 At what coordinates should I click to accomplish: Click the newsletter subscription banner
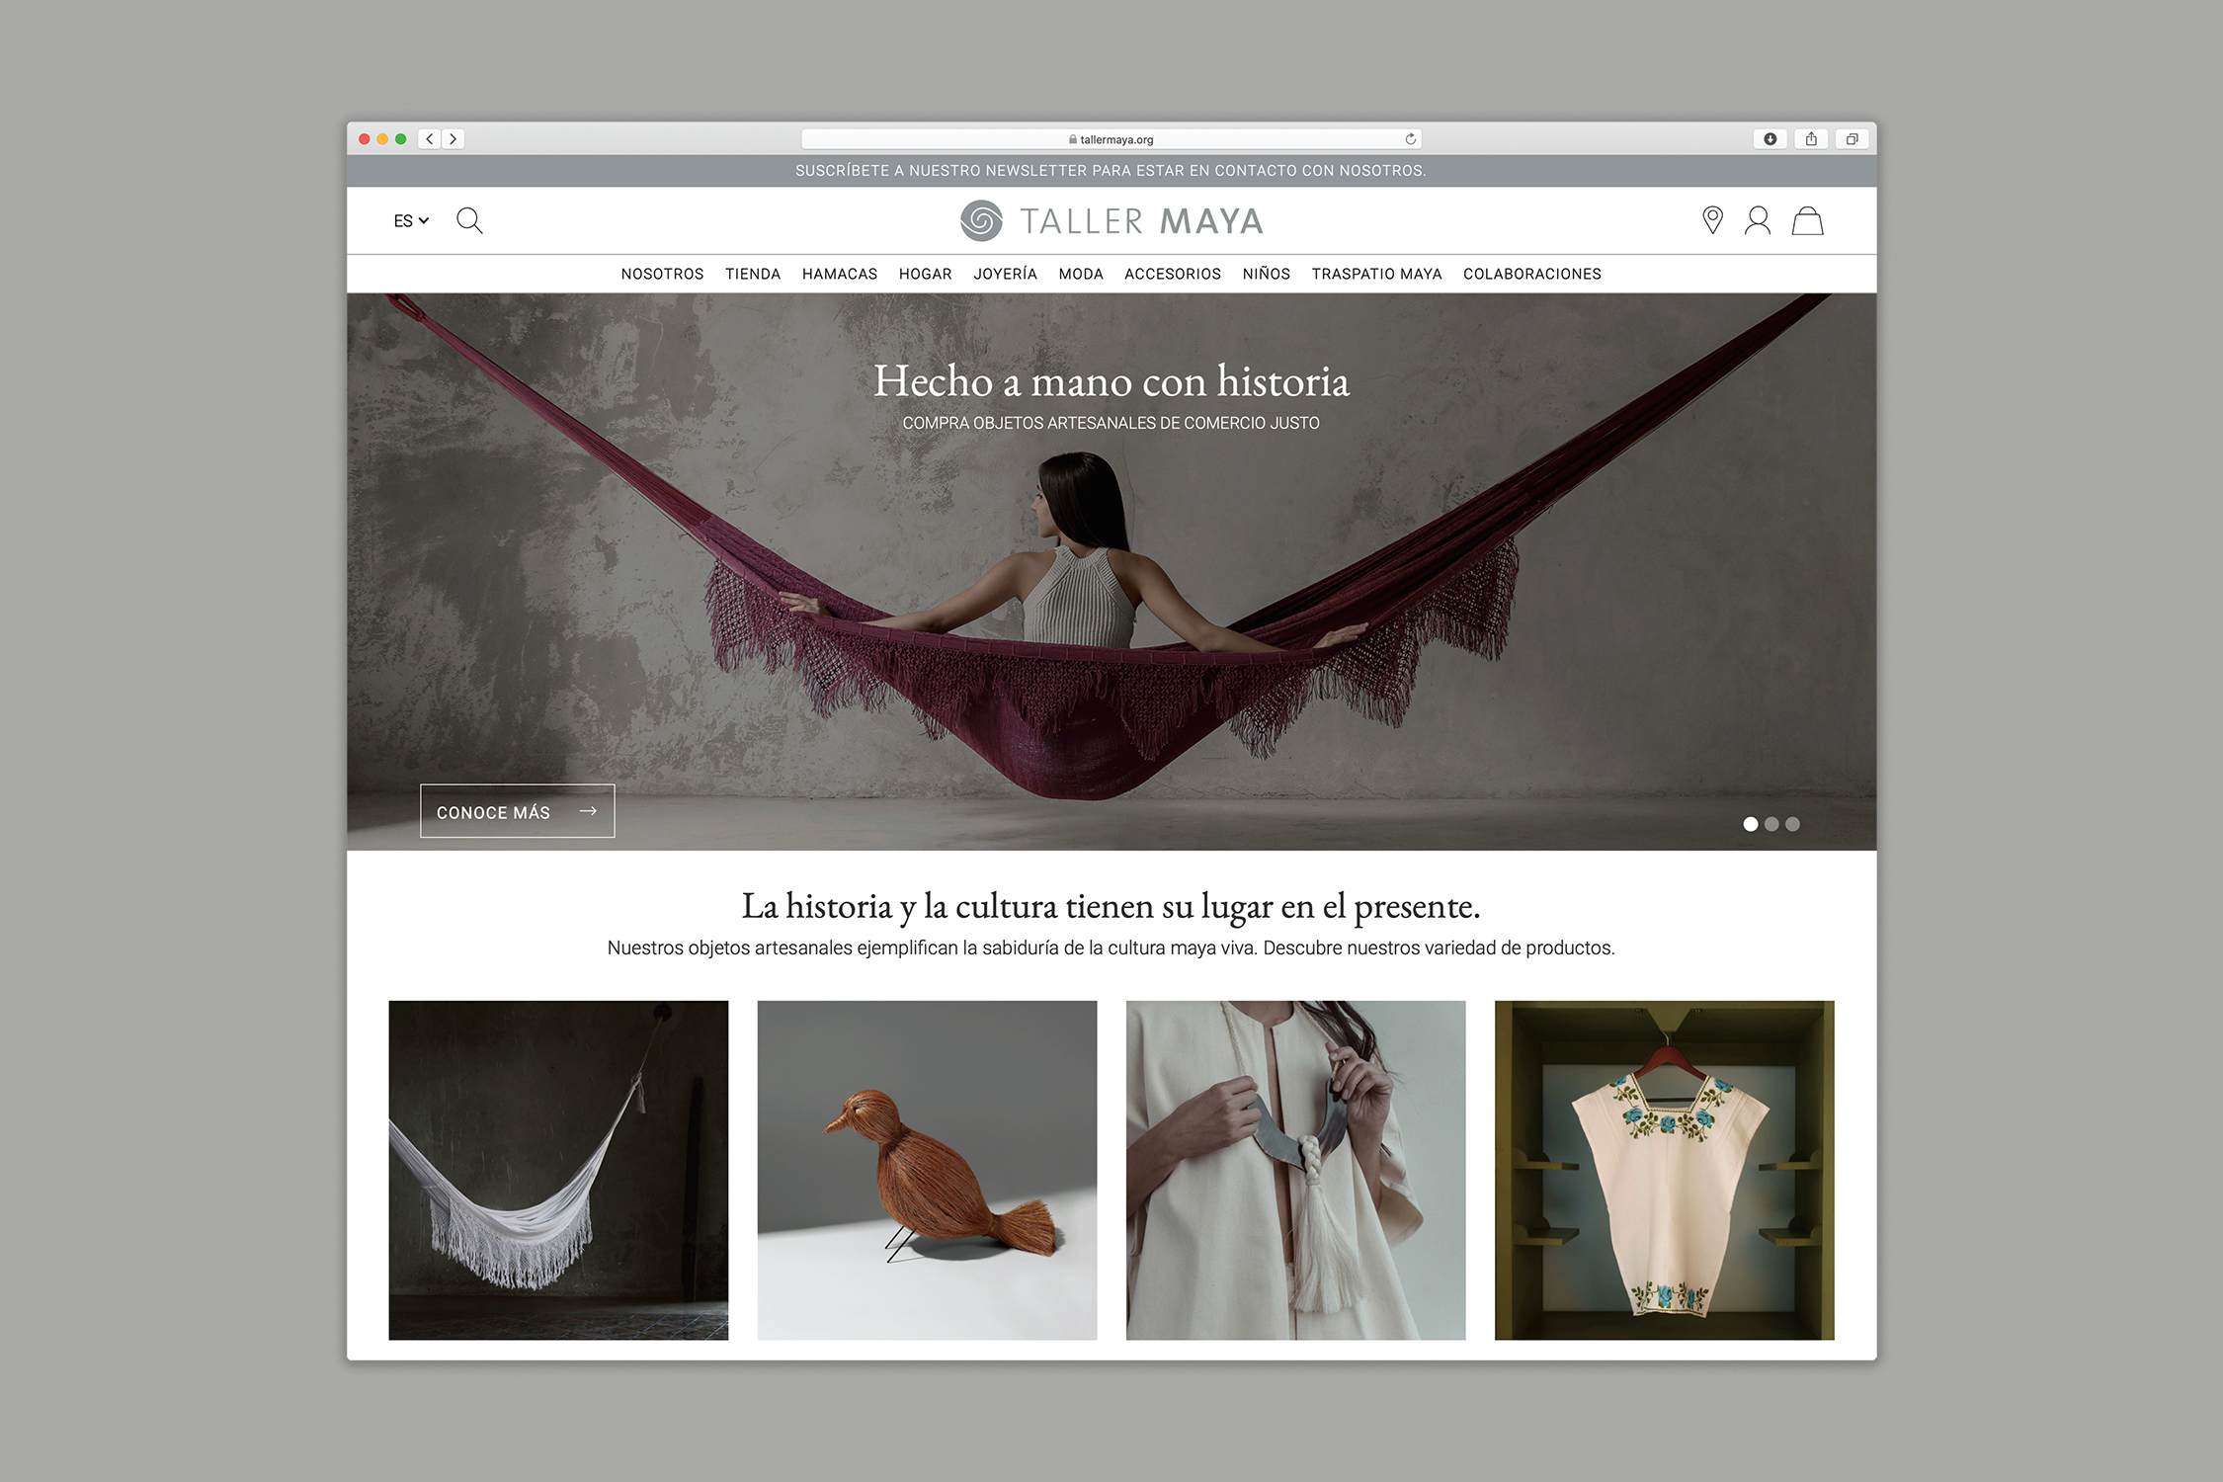tap(1111, 171)
